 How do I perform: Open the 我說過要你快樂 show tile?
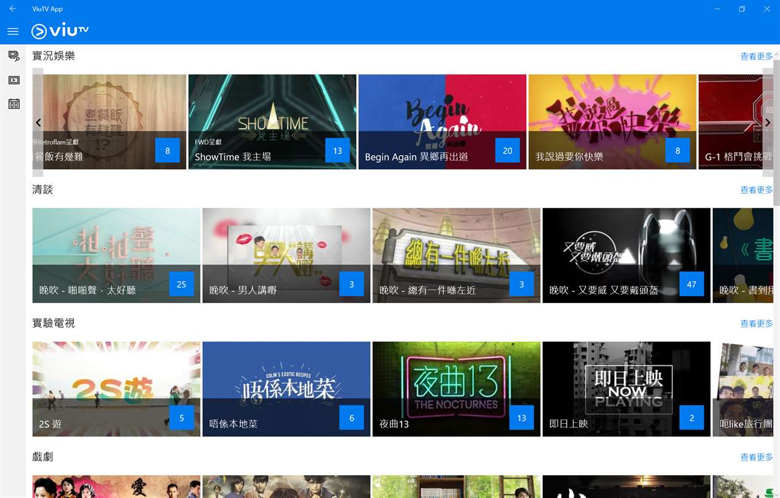(x=612, y=122)
